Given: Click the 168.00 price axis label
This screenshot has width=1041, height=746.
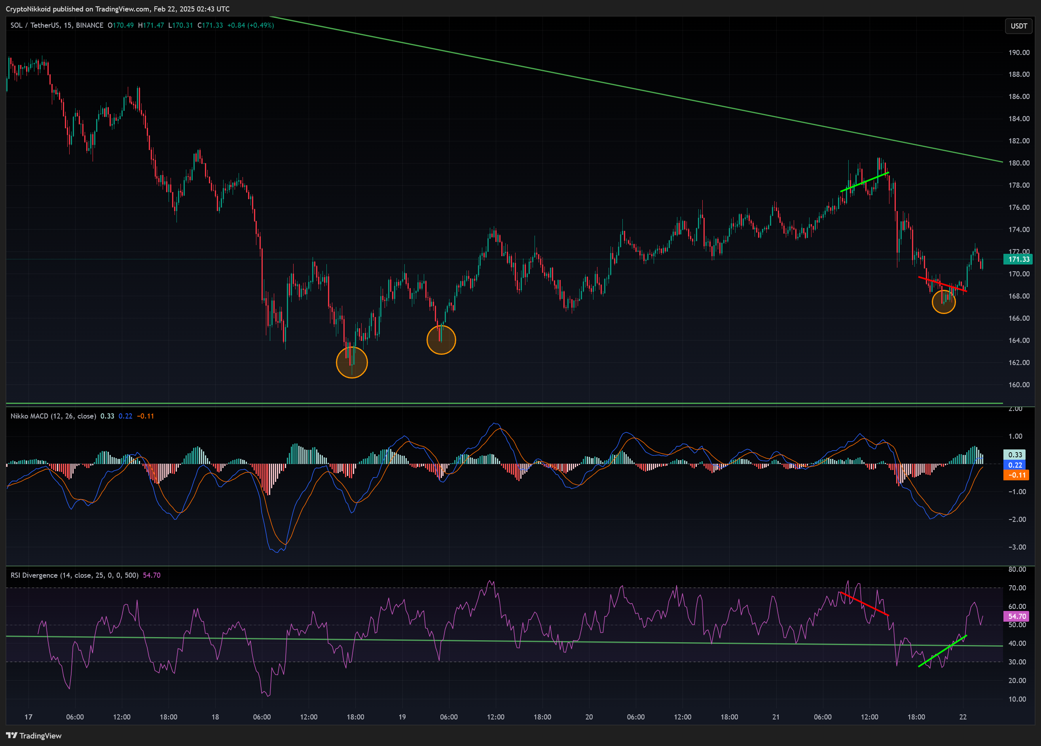Looking at the screenshot, I should tap(1018, 296).
